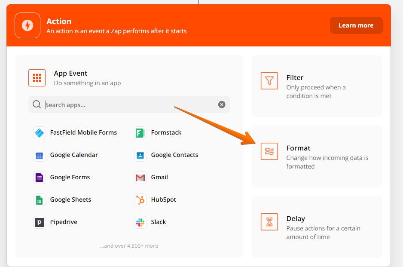This screenshot has width=403, height=267.
Task: Click 'Only proceed when a condition is met'
Action: (316, 92)
